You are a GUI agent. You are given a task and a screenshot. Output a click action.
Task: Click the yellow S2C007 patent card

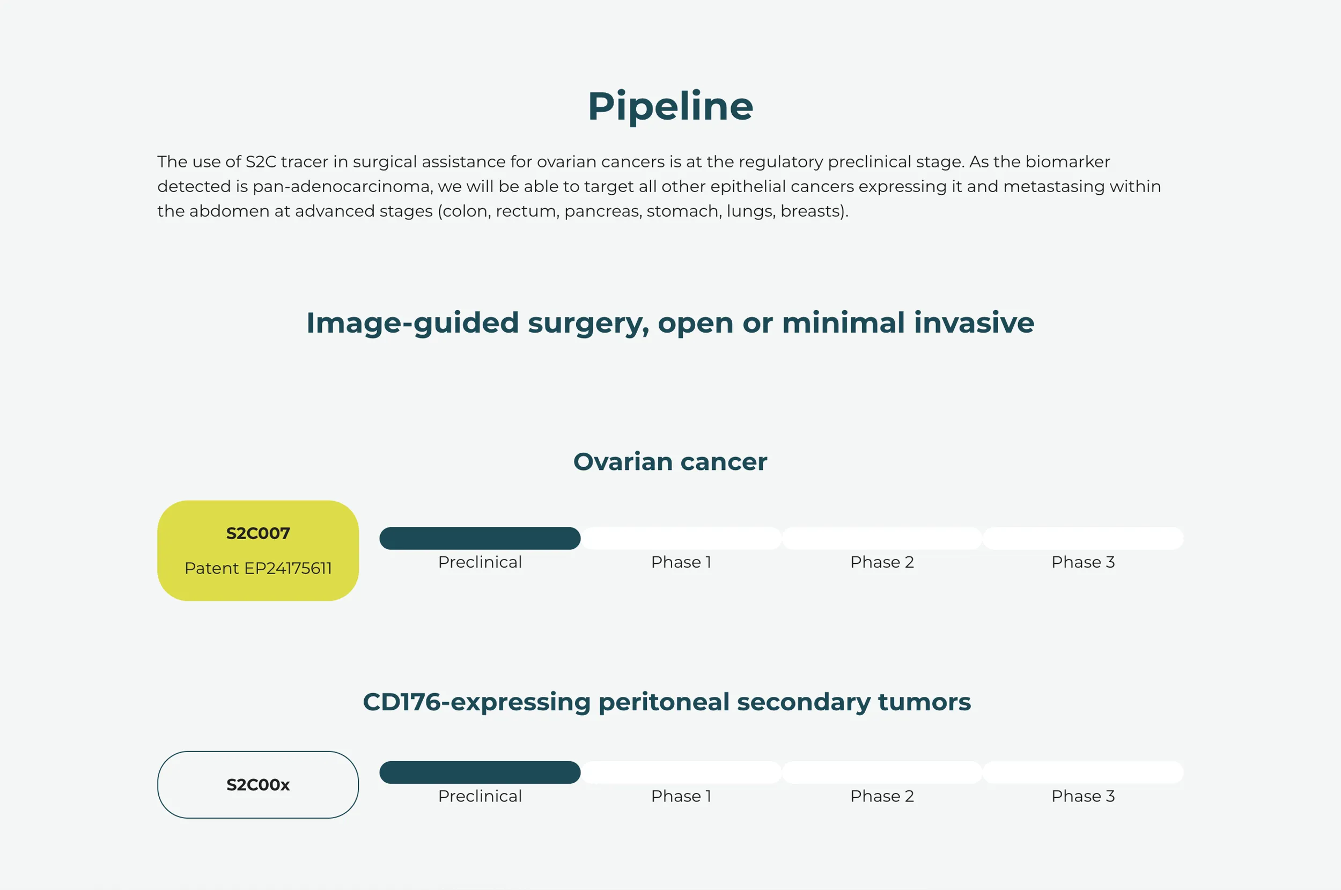click(257, 550)
